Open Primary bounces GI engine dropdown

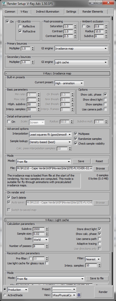click(x=81, y=49)
